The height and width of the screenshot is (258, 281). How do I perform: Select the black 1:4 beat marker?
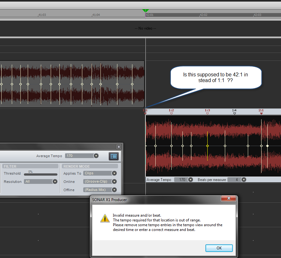(234, 113)
